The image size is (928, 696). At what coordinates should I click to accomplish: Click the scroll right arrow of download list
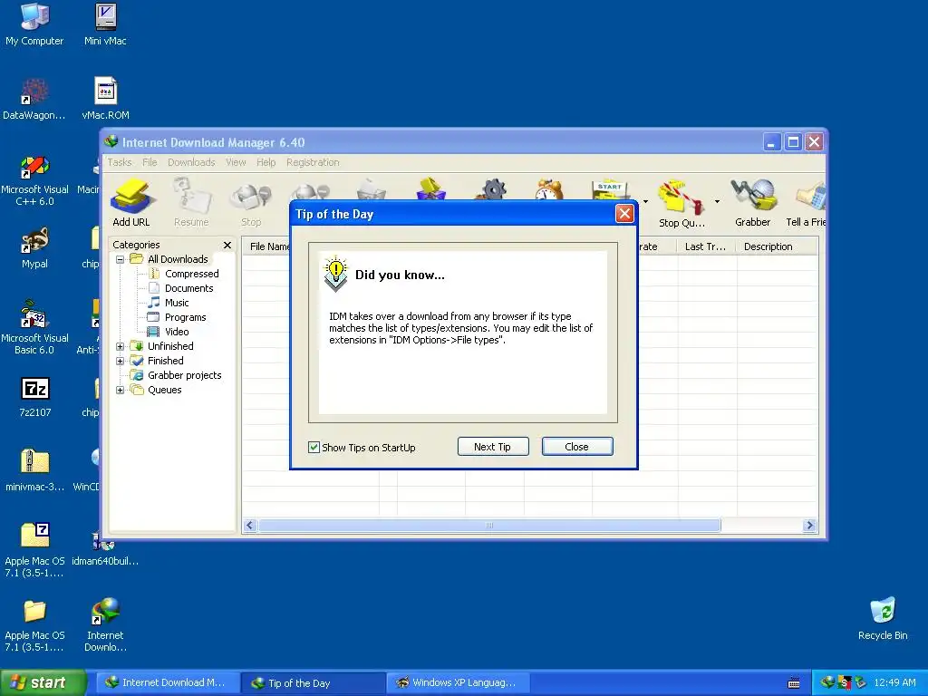[809, 525]
